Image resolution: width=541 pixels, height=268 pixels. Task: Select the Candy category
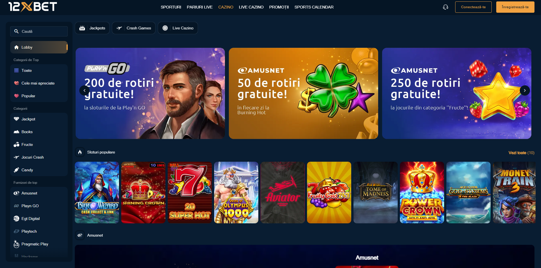39,170
